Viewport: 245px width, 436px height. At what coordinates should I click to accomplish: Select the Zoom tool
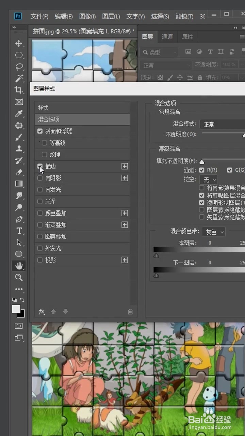tap(19, 278)
